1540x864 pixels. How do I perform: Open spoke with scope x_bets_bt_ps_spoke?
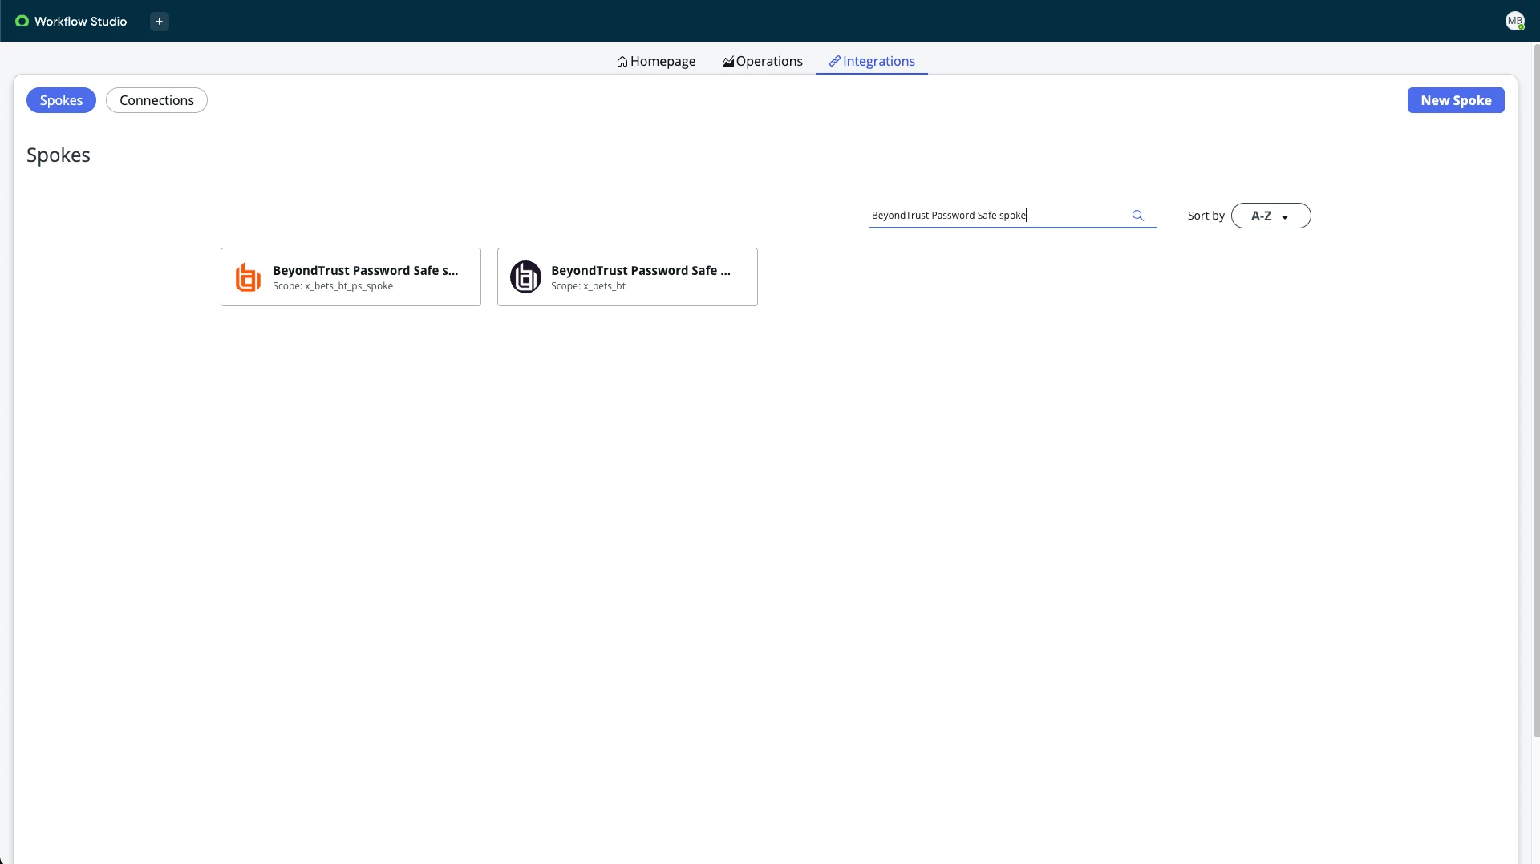click(351, 277)
